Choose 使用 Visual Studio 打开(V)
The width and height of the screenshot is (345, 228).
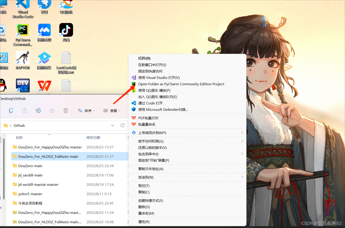point(159,78)
